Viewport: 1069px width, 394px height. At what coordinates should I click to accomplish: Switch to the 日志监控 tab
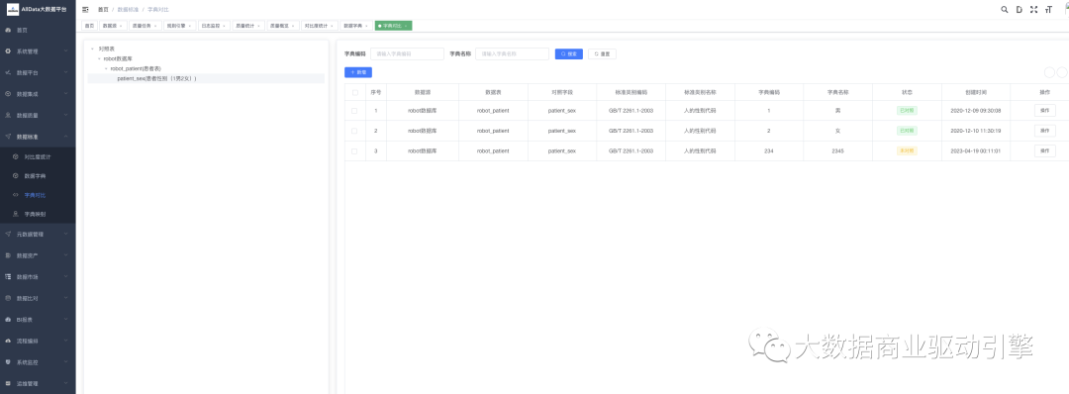coord(214,25)
